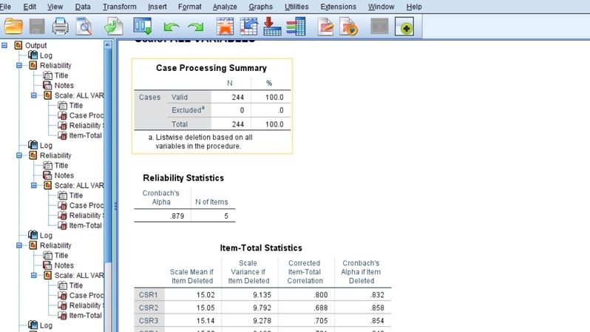590x332 pixels.
Task: Open the Analyze menu
Action: tap(225, 7)
